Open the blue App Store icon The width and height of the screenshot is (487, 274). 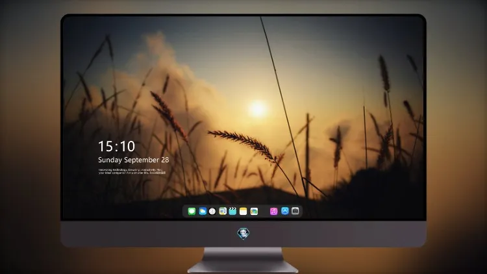(285, 211)
